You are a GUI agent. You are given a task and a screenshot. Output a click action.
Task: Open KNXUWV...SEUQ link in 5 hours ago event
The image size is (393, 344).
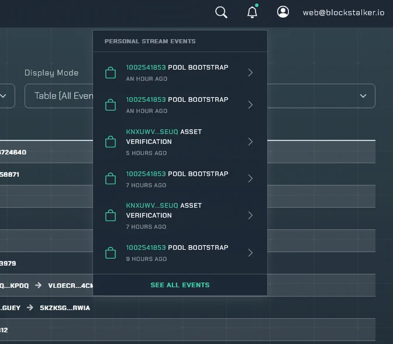click(x=152, y=132)
